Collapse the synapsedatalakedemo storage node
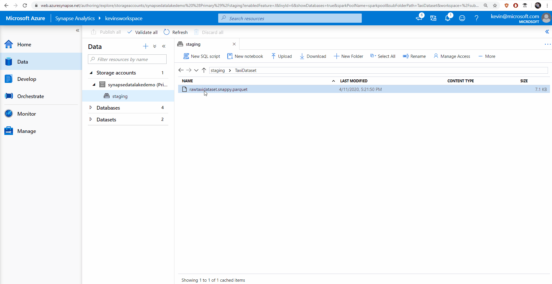Screen dimensions: 552x284 pyautogui.click(x=94, y=85)
